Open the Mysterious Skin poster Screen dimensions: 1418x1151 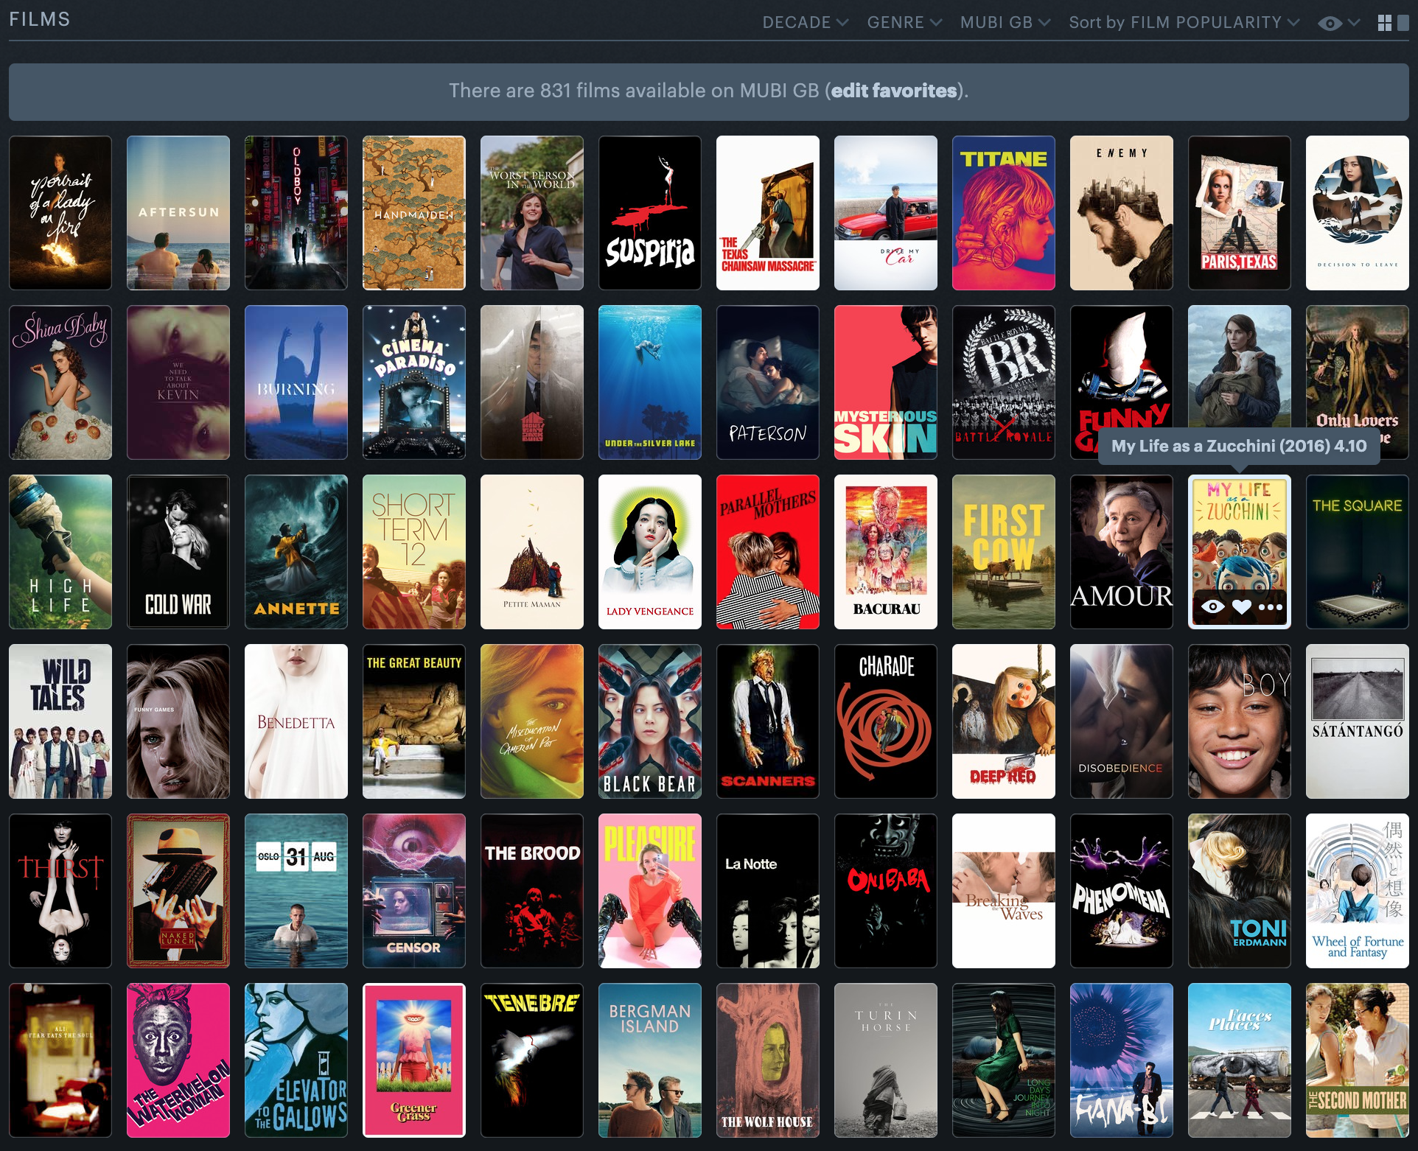pos(886,382)
